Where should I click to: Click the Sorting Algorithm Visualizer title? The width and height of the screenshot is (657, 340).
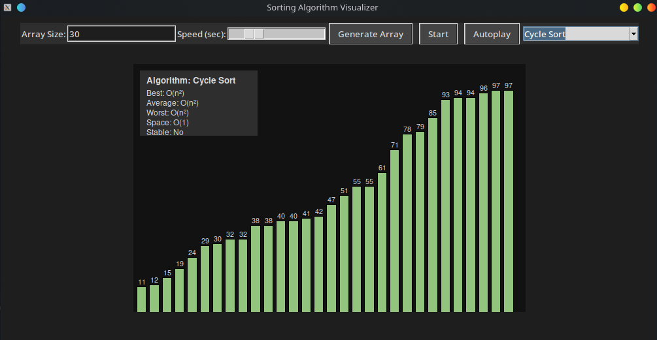tap(322, 8)
